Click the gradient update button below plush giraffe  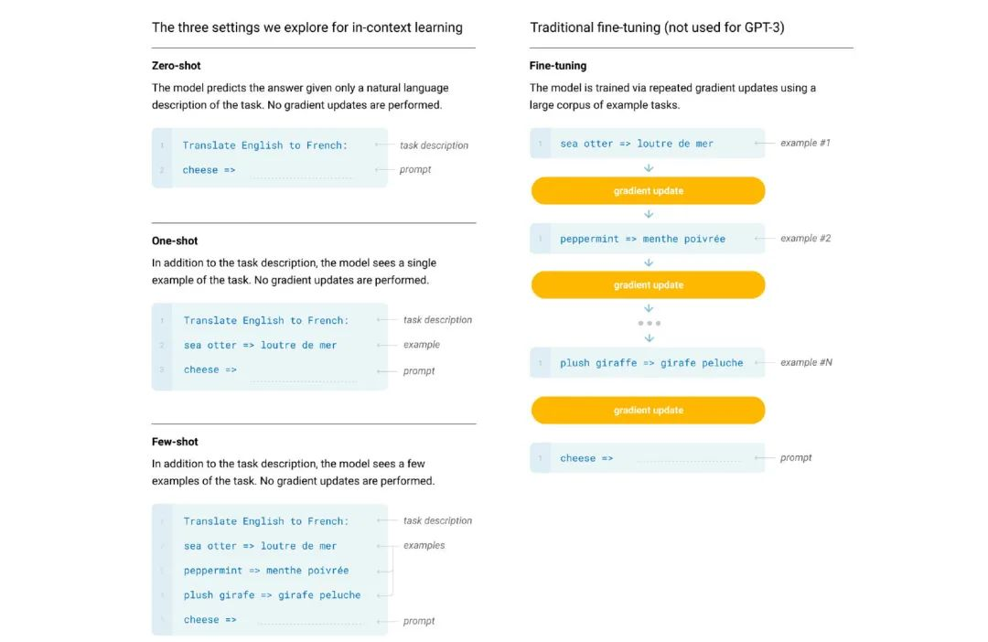click(x=648, y=410)
